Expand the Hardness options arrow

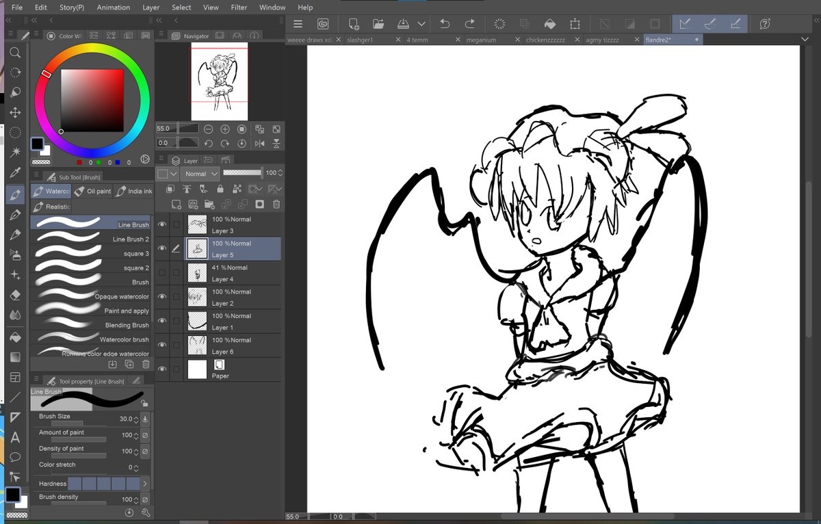click(145, 484)
